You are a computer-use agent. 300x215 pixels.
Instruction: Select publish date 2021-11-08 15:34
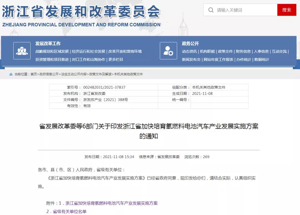pos(118,157)
